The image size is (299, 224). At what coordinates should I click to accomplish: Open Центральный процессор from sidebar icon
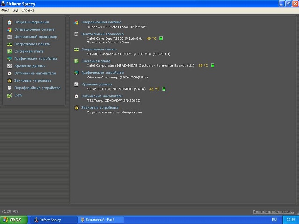point(9,37)
